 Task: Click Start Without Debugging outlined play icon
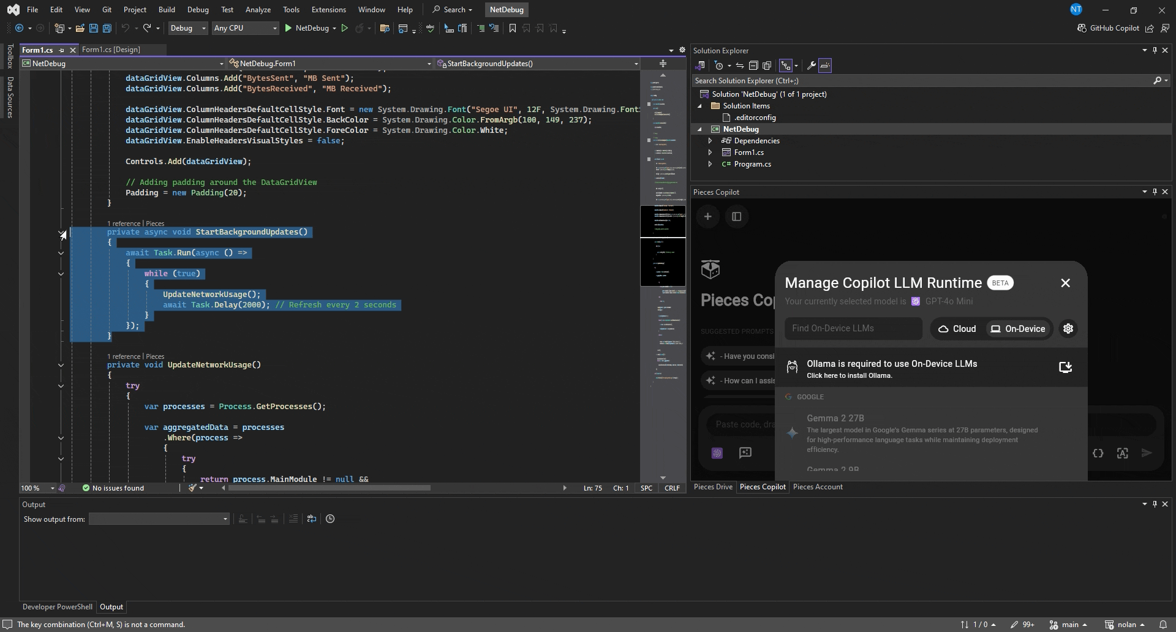click(345, 28)
